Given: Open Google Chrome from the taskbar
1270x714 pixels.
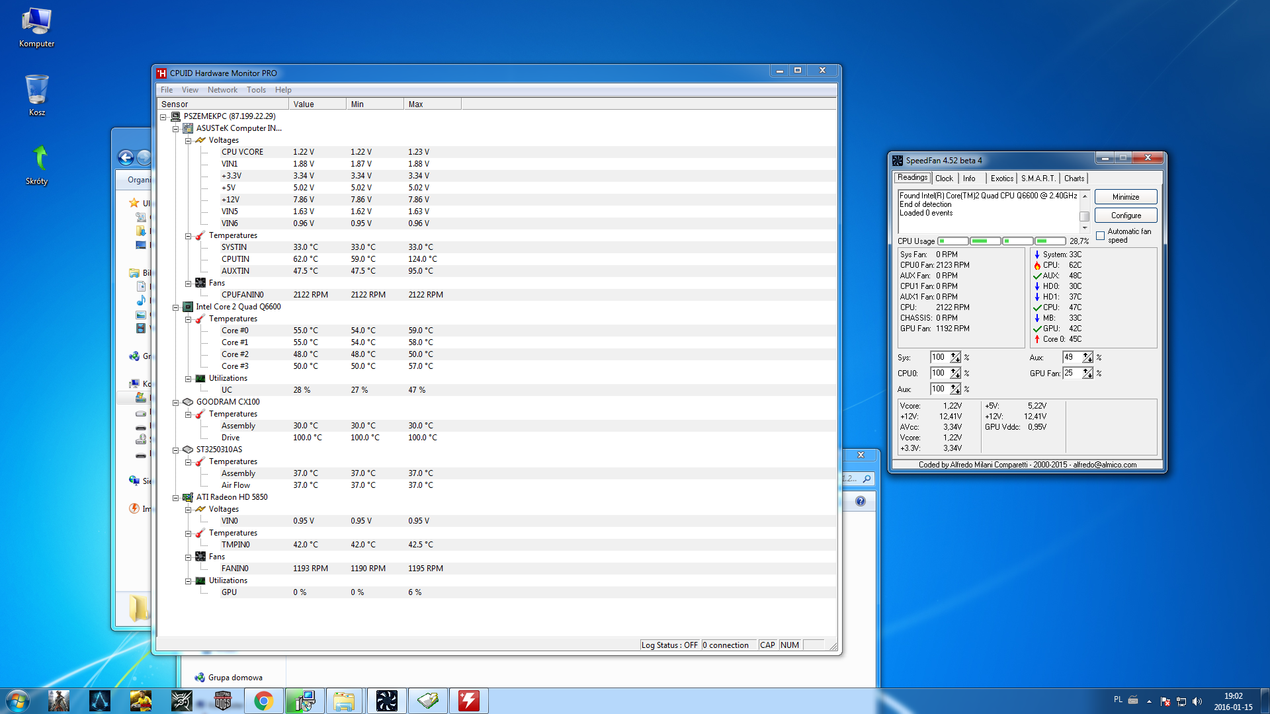Looking at the screenshot, I should [263, 701].
